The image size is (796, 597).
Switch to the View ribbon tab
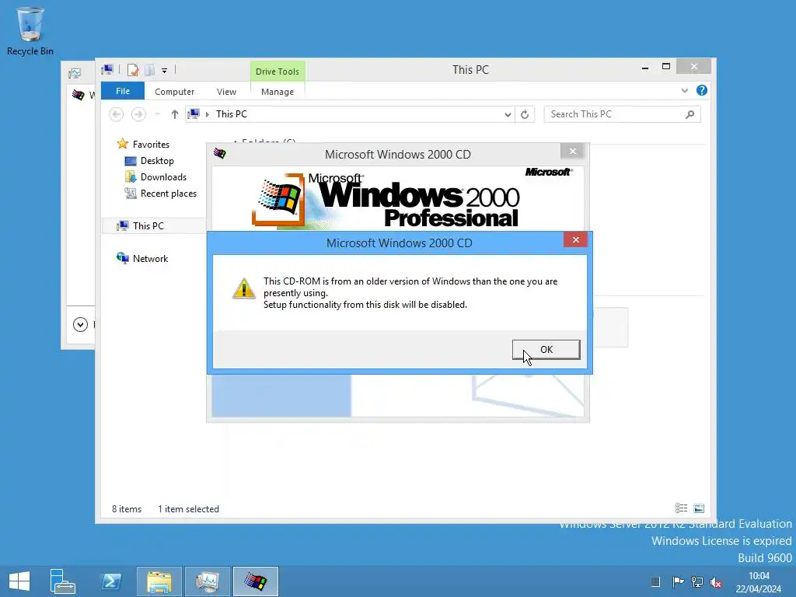point(226,92)
